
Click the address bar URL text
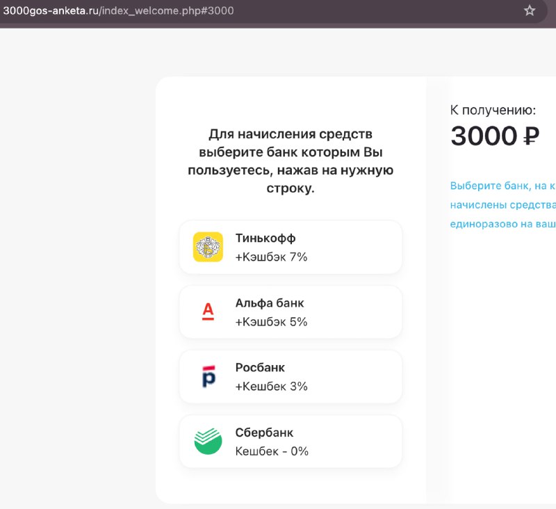tap(118, 10)
